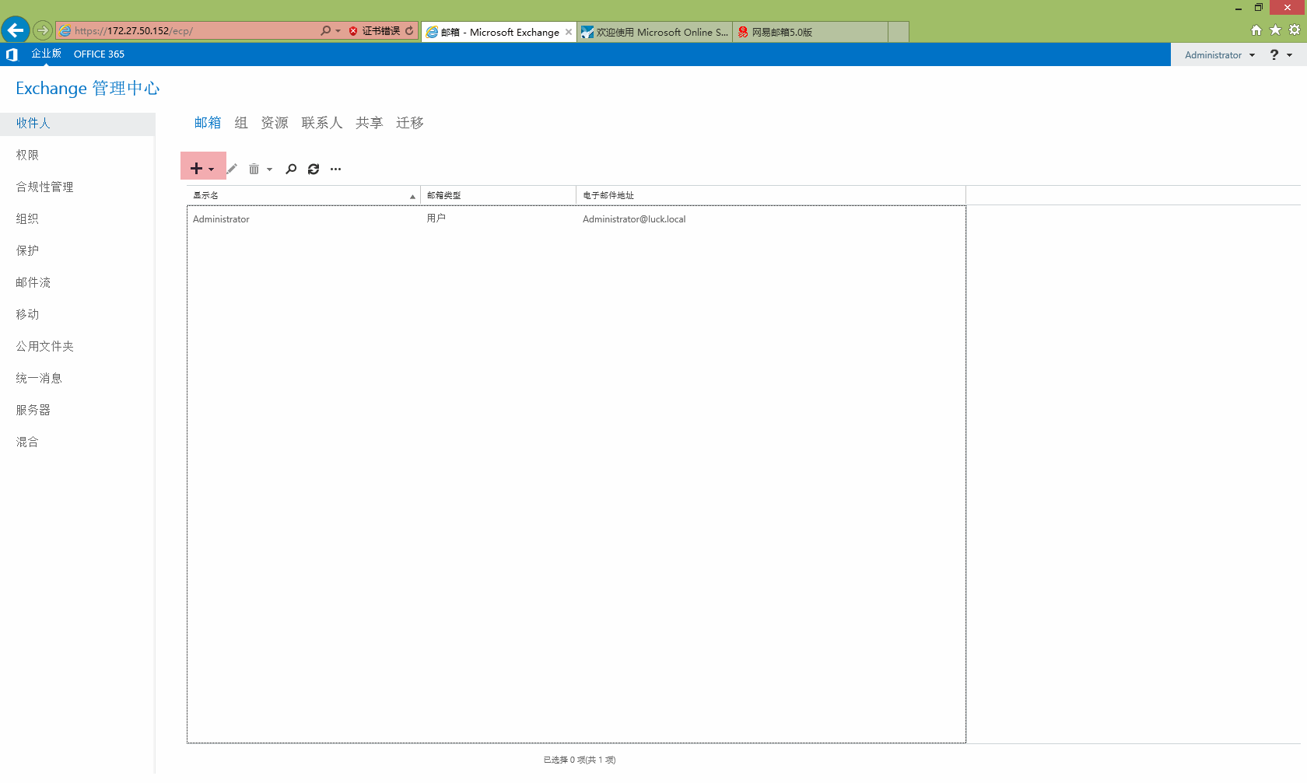Click the 用户 mailbox type cell
Screen dimensions: 1307x783
pos(436,218)
